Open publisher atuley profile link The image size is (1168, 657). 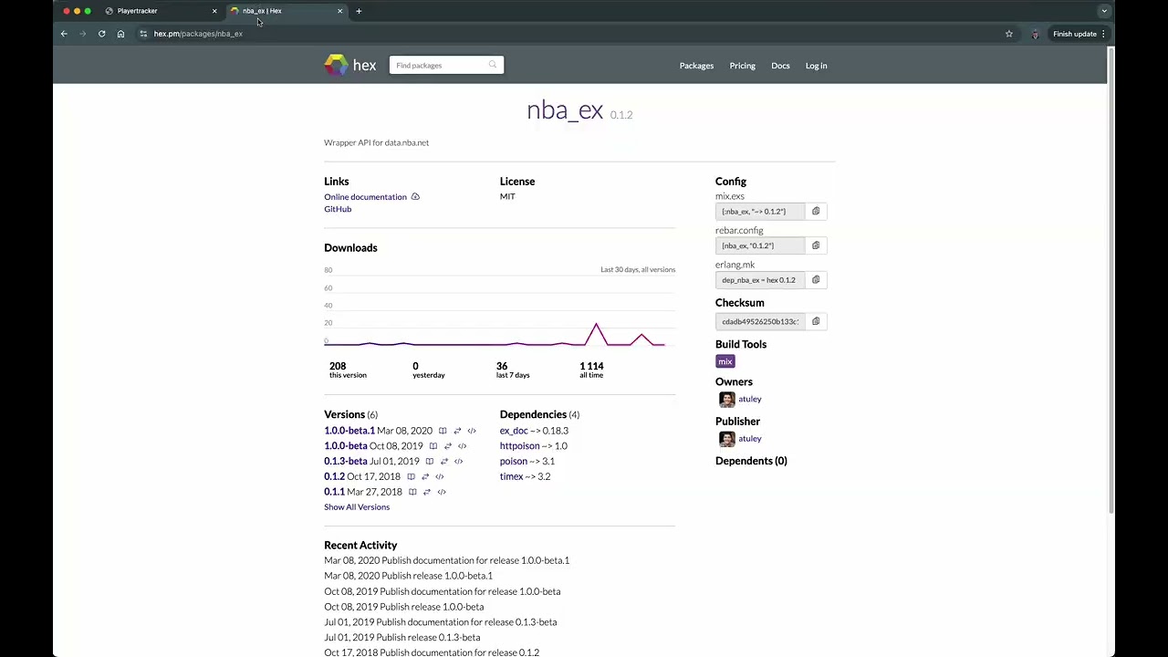point(750,439)
